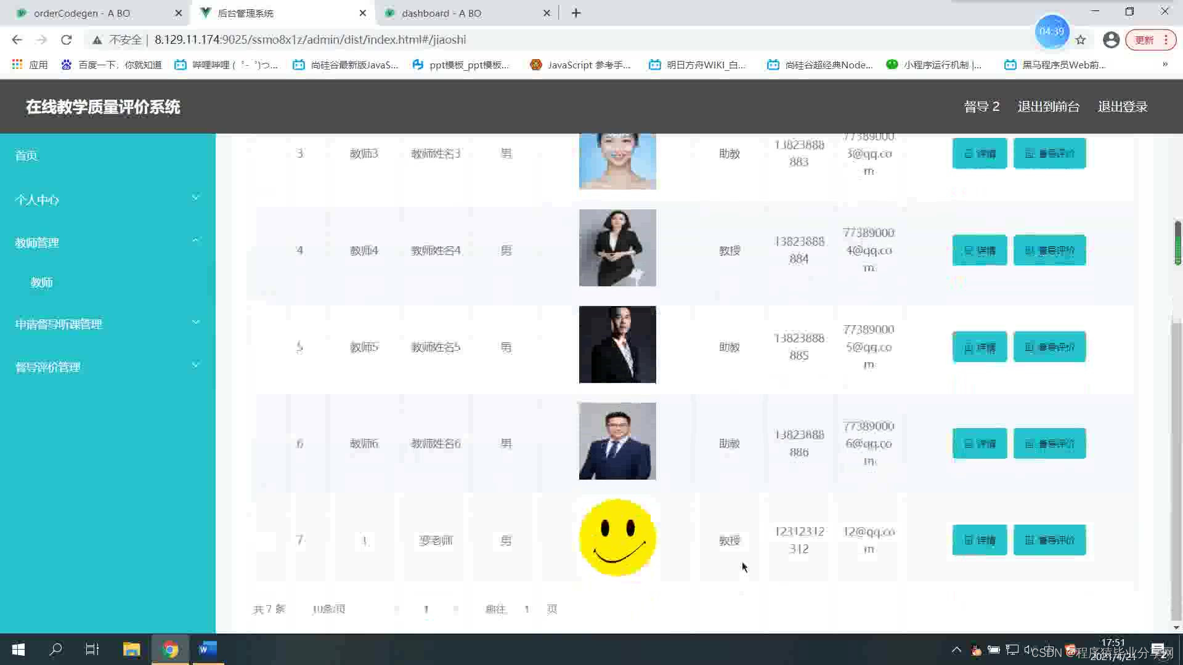The width and height of the screenshot is (1183, 665).
Task: Click the page jump number input field
Action: pos(527,609)
